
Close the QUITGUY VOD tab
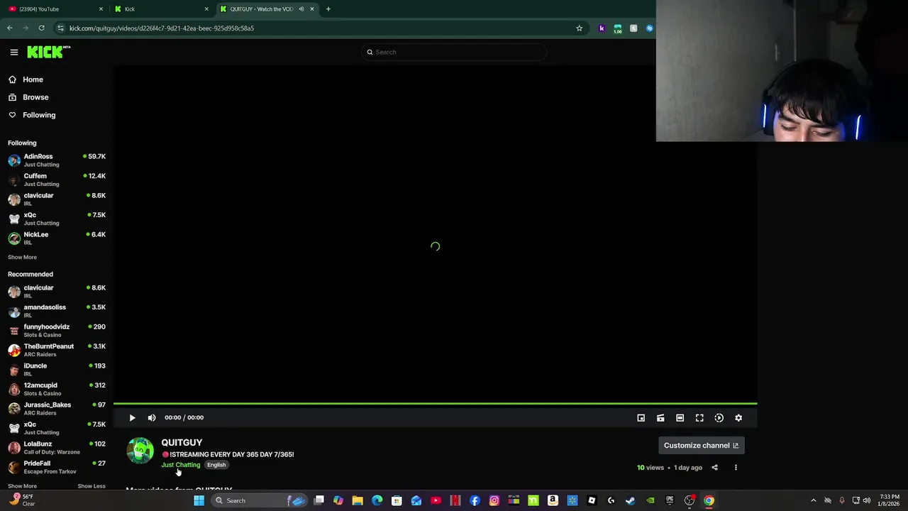click(311, 9)
